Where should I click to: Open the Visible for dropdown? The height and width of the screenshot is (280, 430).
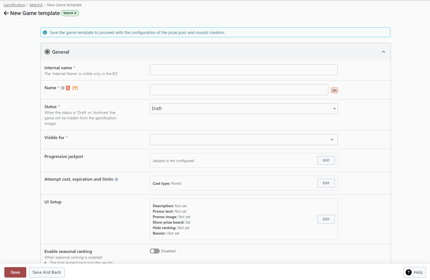click(244, 140)
